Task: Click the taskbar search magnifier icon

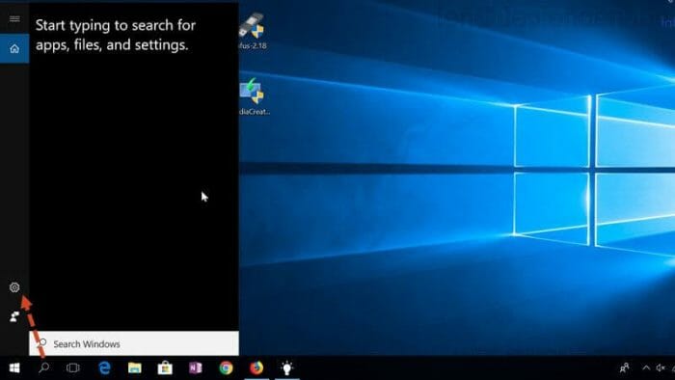Action: click(44, 368)
